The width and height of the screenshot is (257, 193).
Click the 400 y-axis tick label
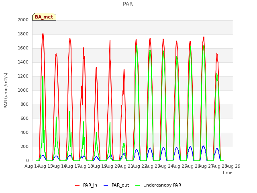click(24, 132)
